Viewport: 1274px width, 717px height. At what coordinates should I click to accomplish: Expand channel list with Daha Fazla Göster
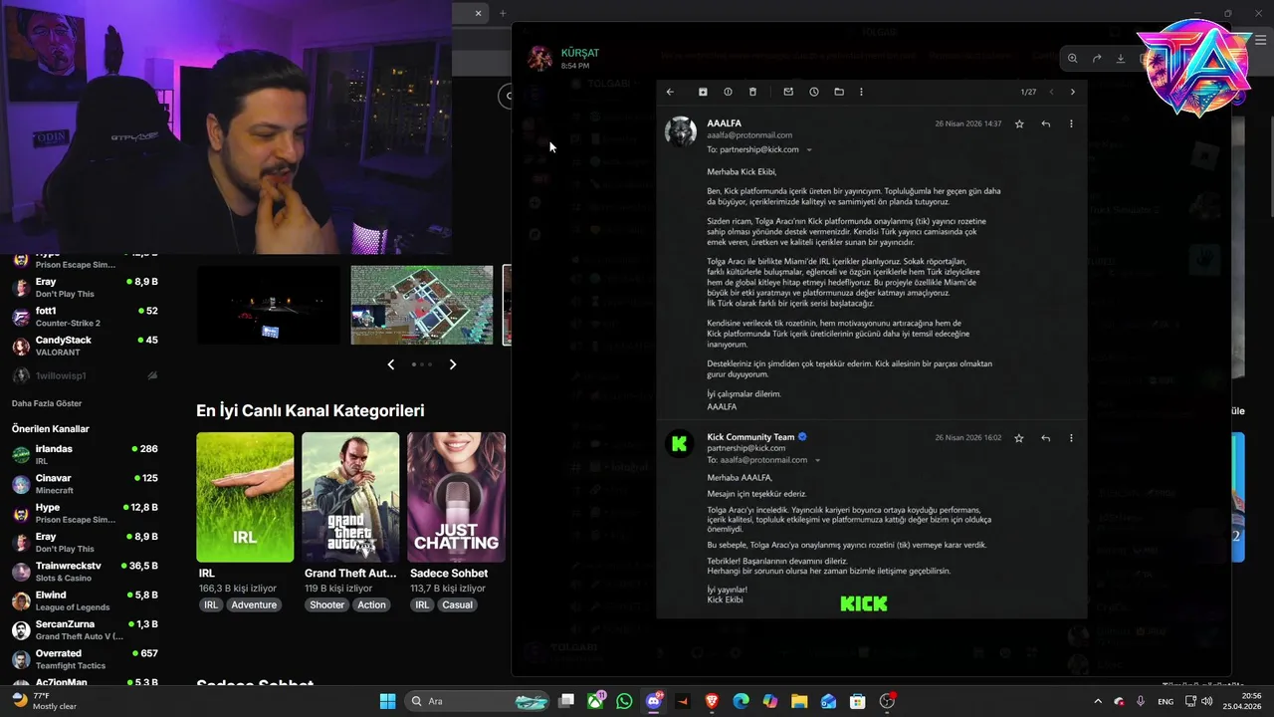coord(47,403)
